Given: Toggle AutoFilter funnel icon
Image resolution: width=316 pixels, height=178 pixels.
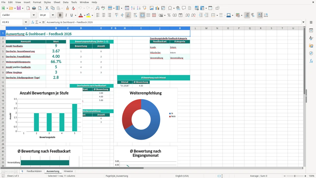Looking at the screenshot, I should [x=144, y=8].
